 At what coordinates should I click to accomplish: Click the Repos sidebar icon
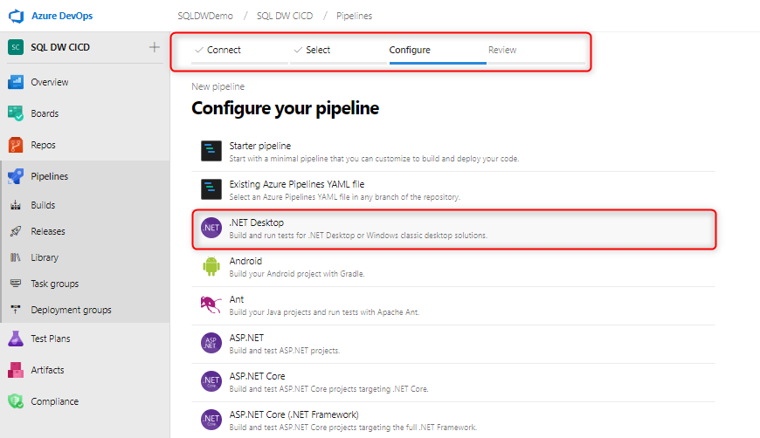(16, 145)
